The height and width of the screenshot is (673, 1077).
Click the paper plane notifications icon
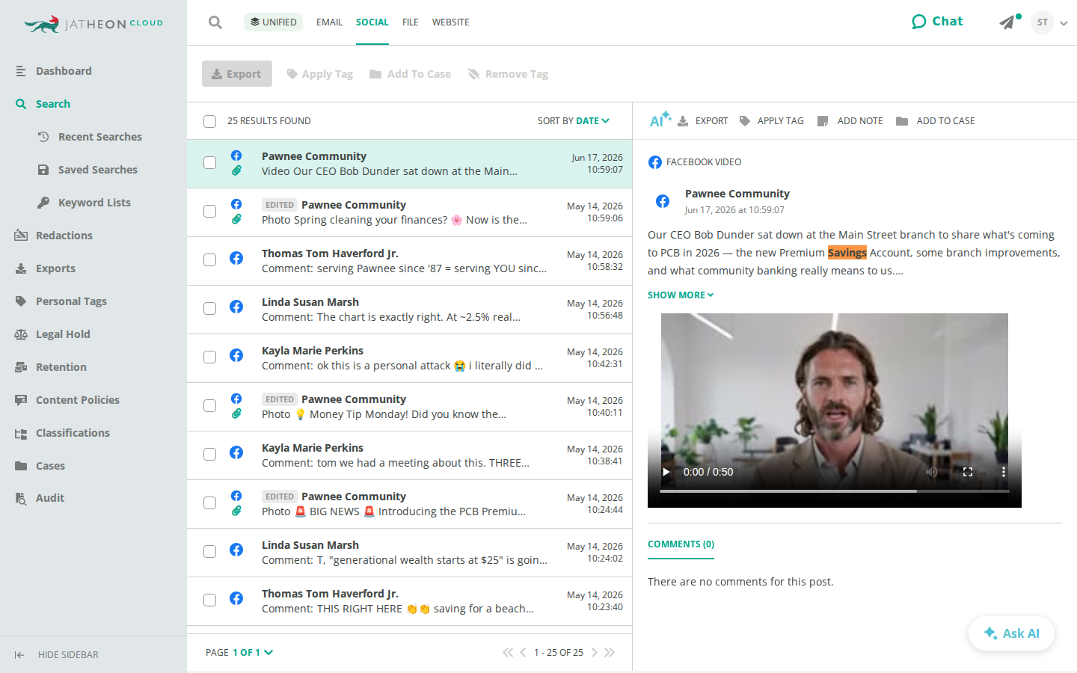coord(1007,22)
